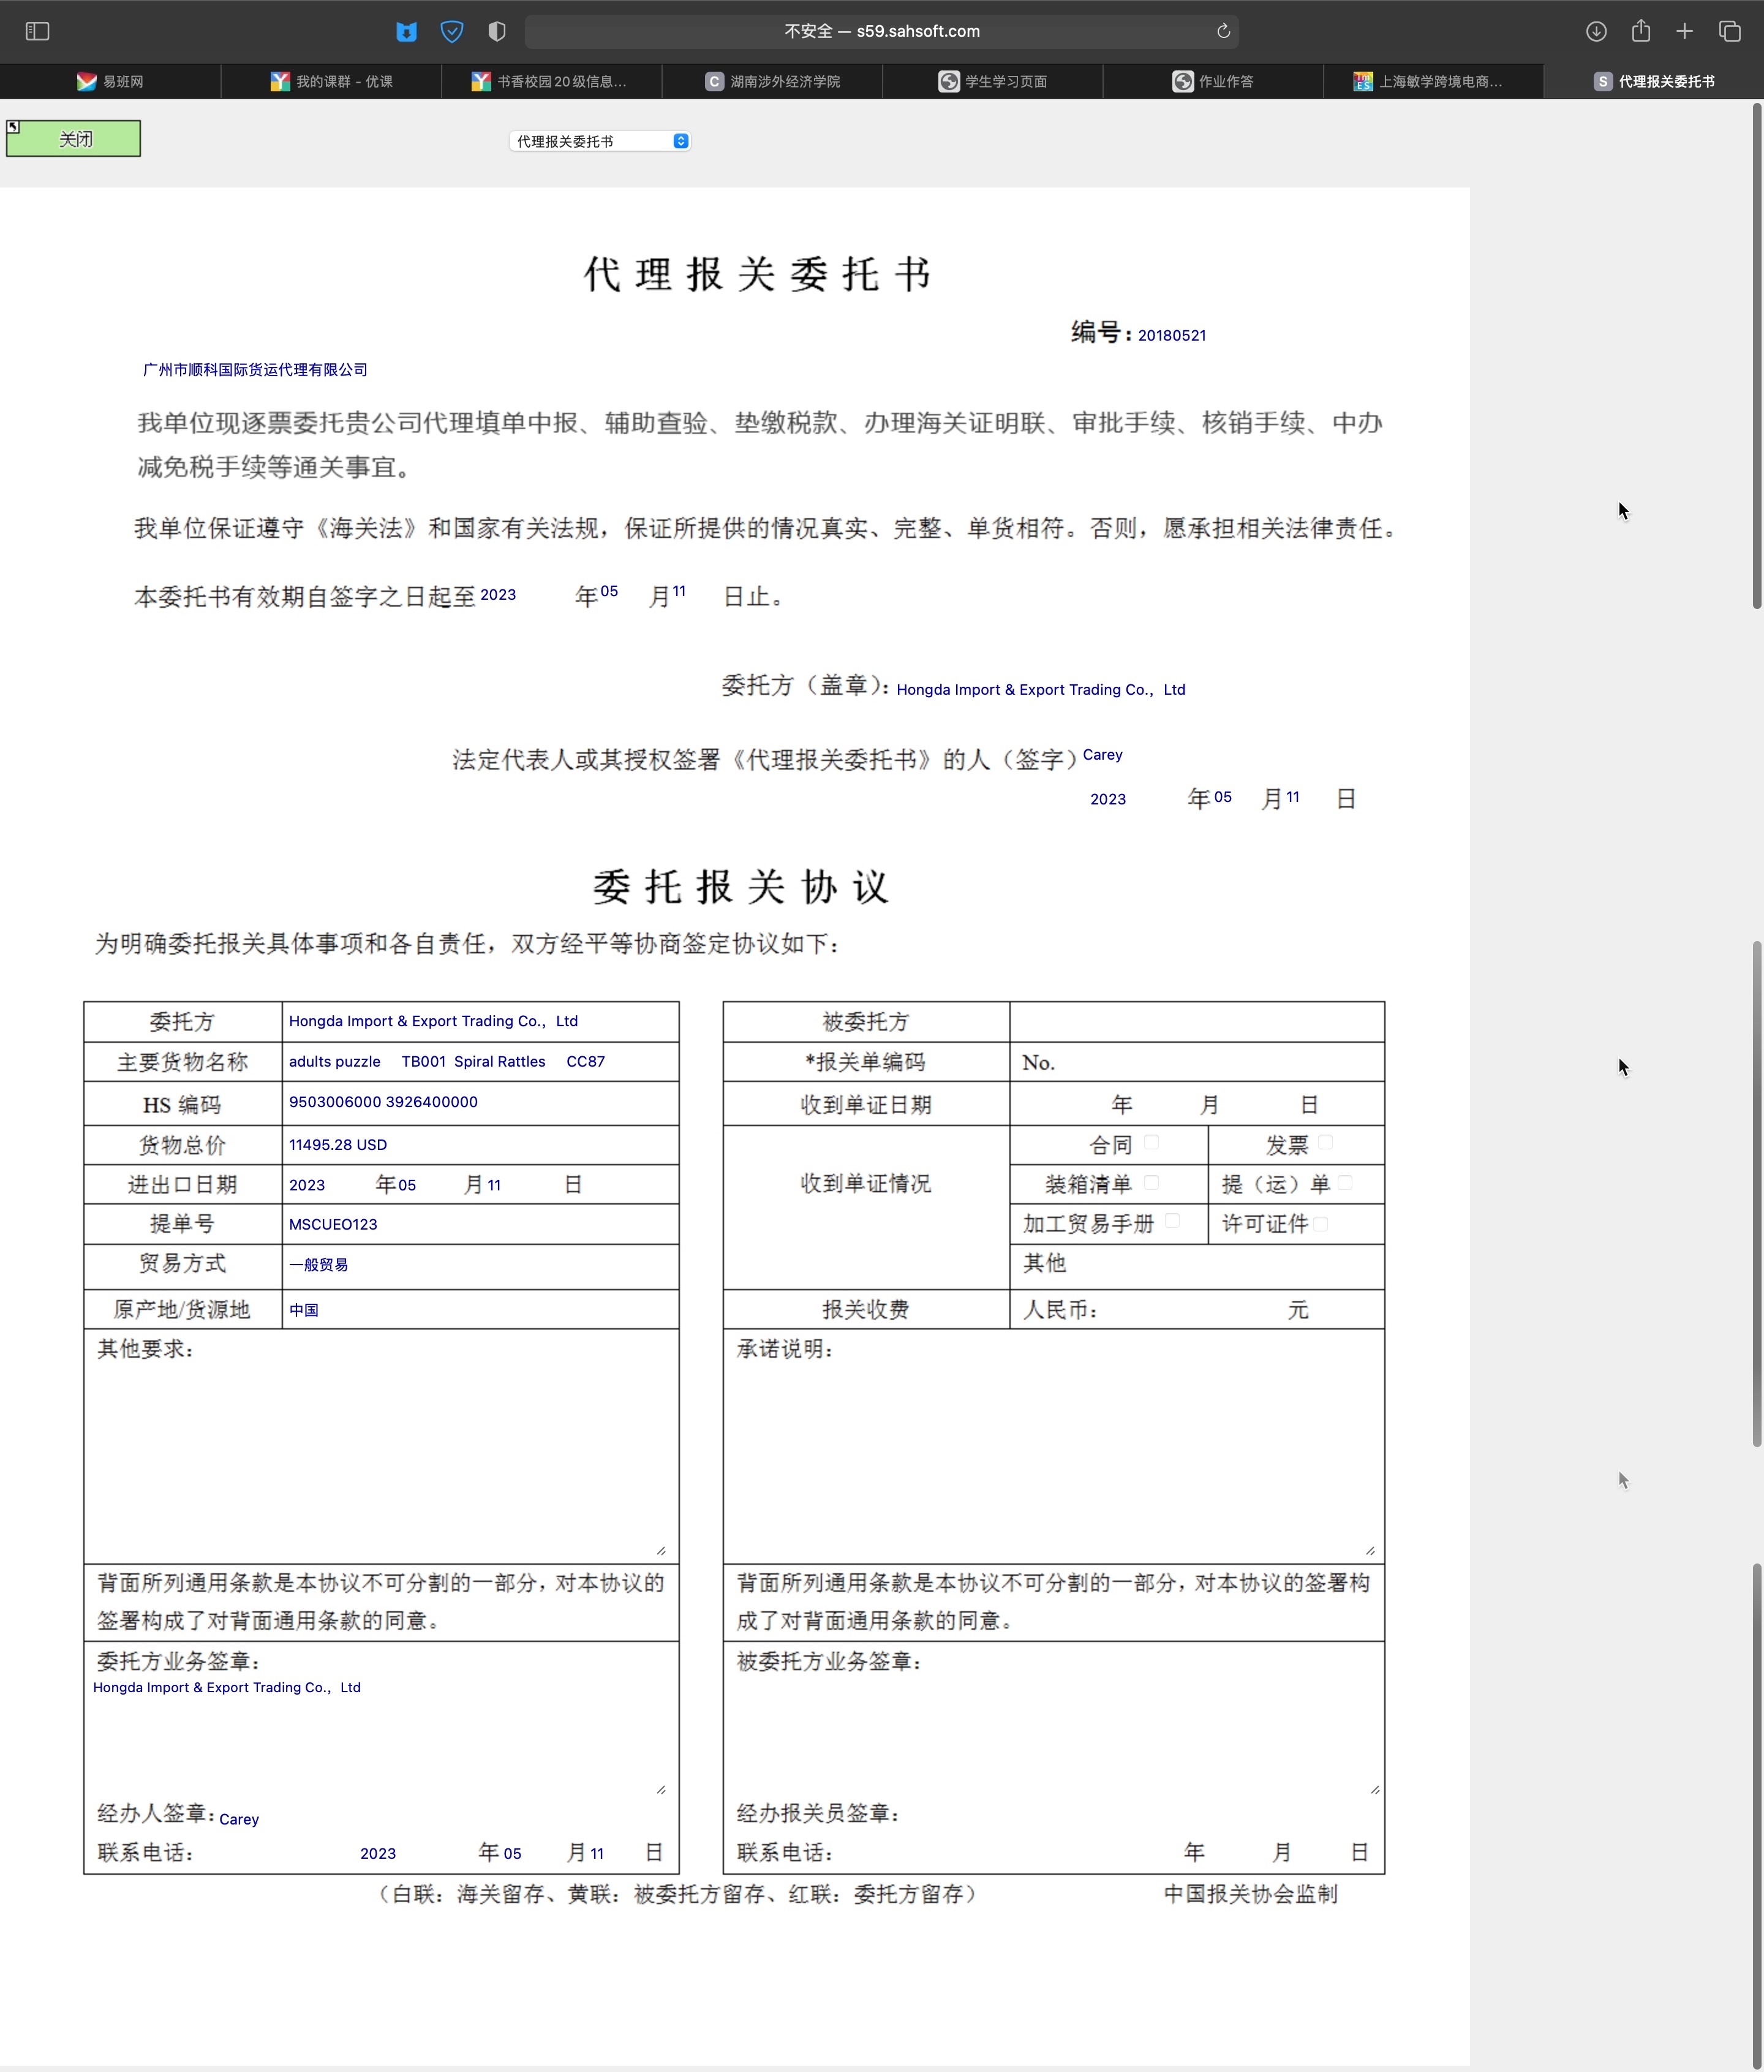
Task: Tick the 提（运）单 checkbox
Action: (x=1345, y=1183)
